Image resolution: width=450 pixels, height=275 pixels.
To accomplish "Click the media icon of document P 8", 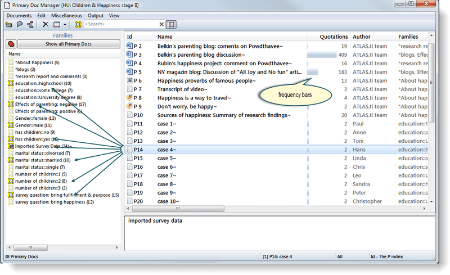I will [129, 98].
